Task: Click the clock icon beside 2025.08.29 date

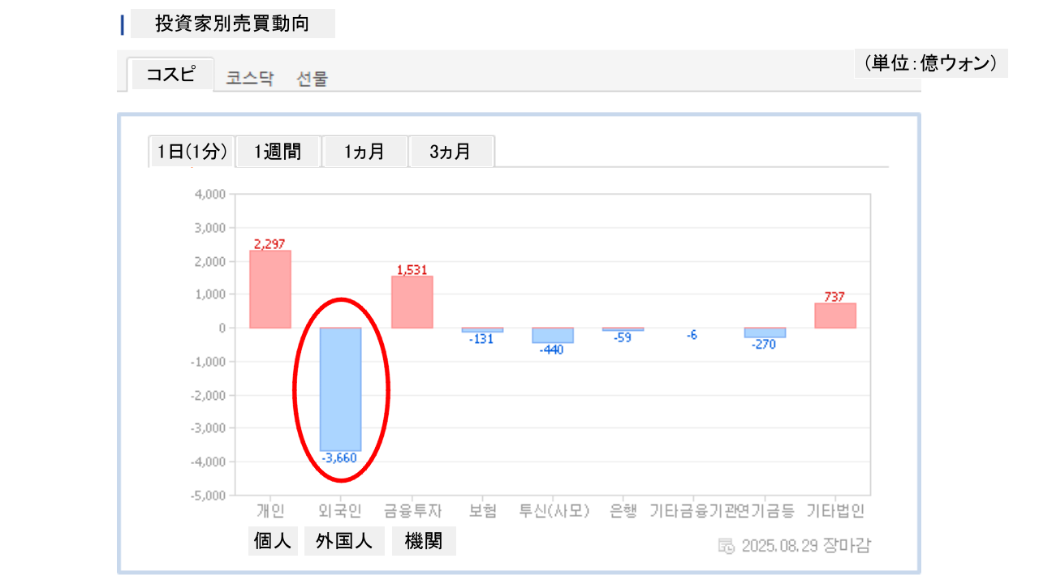Action: [x=726, y=545]
